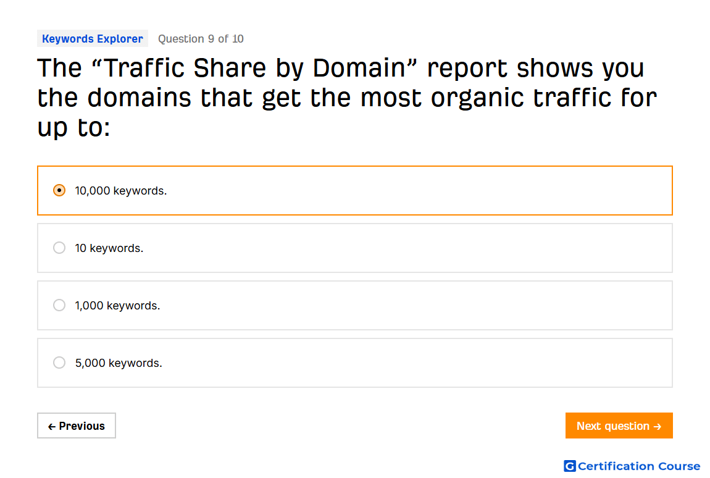Choose the 1,000 keywords radio button
710x478 pixels.
(59, 305)
